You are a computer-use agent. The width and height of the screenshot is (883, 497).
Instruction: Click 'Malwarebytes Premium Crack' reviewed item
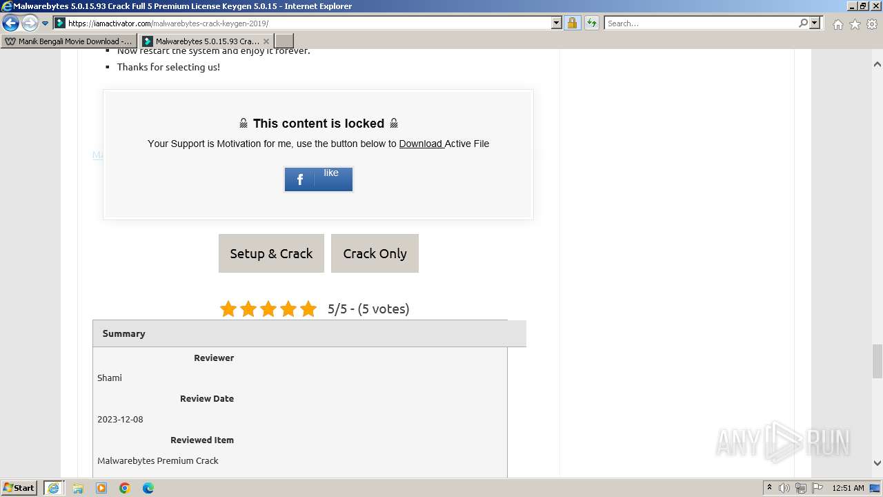(158, 460)
